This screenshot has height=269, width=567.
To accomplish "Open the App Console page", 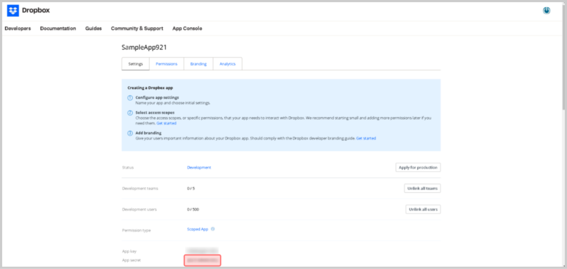I will click(x=187, y=28).
